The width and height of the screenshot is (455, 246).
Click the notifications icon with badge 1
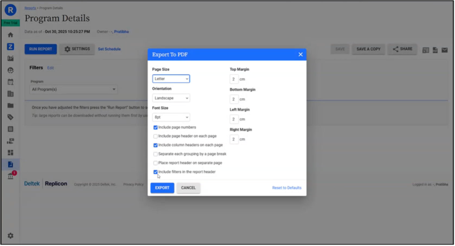[10, 175]
